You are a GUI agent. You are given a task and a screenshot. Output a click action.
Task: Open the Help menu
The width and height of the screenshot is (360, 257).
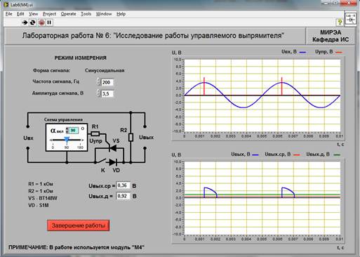click(121, 14)
